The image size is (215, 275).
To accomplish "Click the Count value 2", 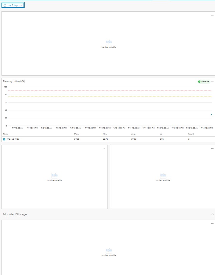I will point(189,139).
